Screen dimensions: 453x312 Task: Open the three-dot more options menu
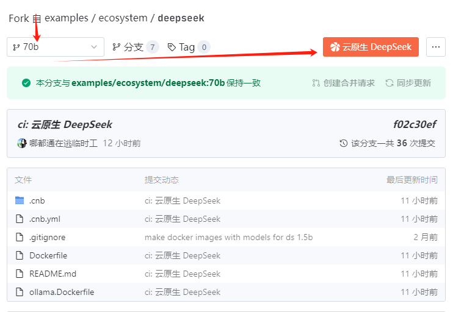pyautogui.click(x=435, y=47)
